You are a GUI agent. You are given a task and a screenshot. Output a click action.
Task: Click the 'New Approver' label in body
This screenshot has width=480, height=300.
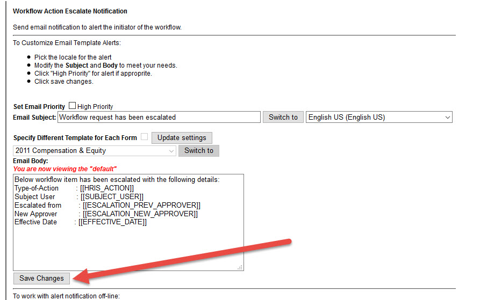click(36, 214)
